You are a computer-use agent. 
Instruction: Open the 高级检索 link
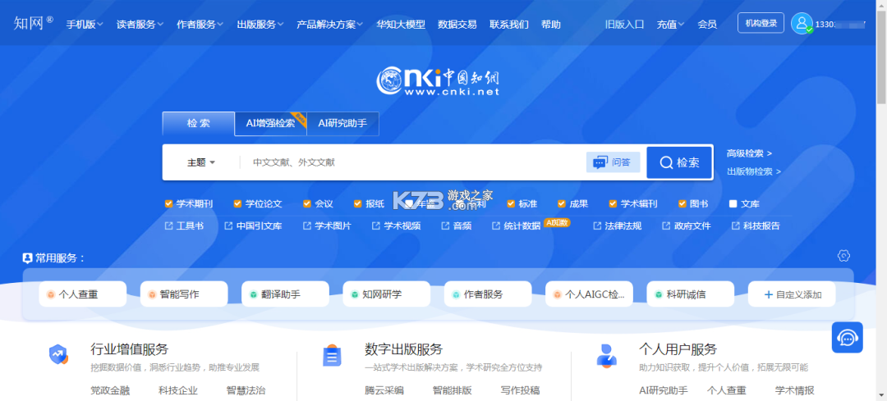[x=749, y=153]
